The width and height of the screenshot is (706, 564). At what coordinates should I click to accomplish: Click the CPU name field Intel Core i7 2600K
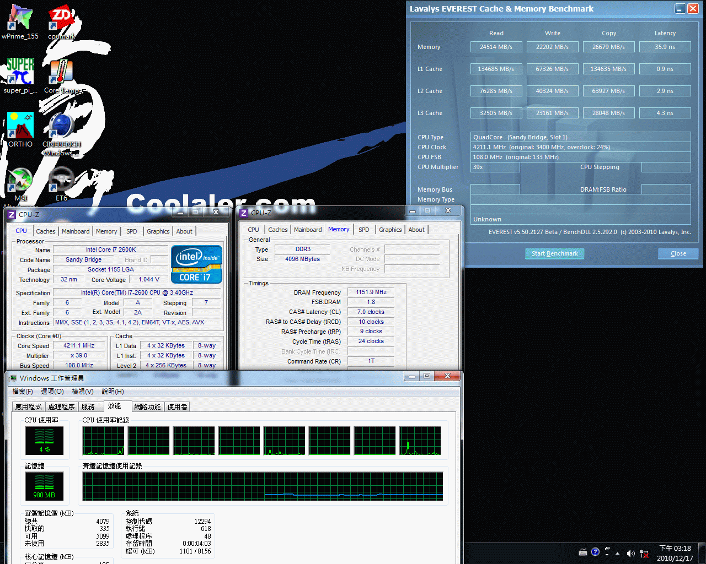coord(111,250)
